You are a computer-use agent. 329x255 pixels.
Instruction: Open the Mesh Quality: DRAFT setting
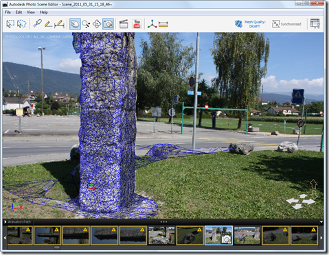255,24
